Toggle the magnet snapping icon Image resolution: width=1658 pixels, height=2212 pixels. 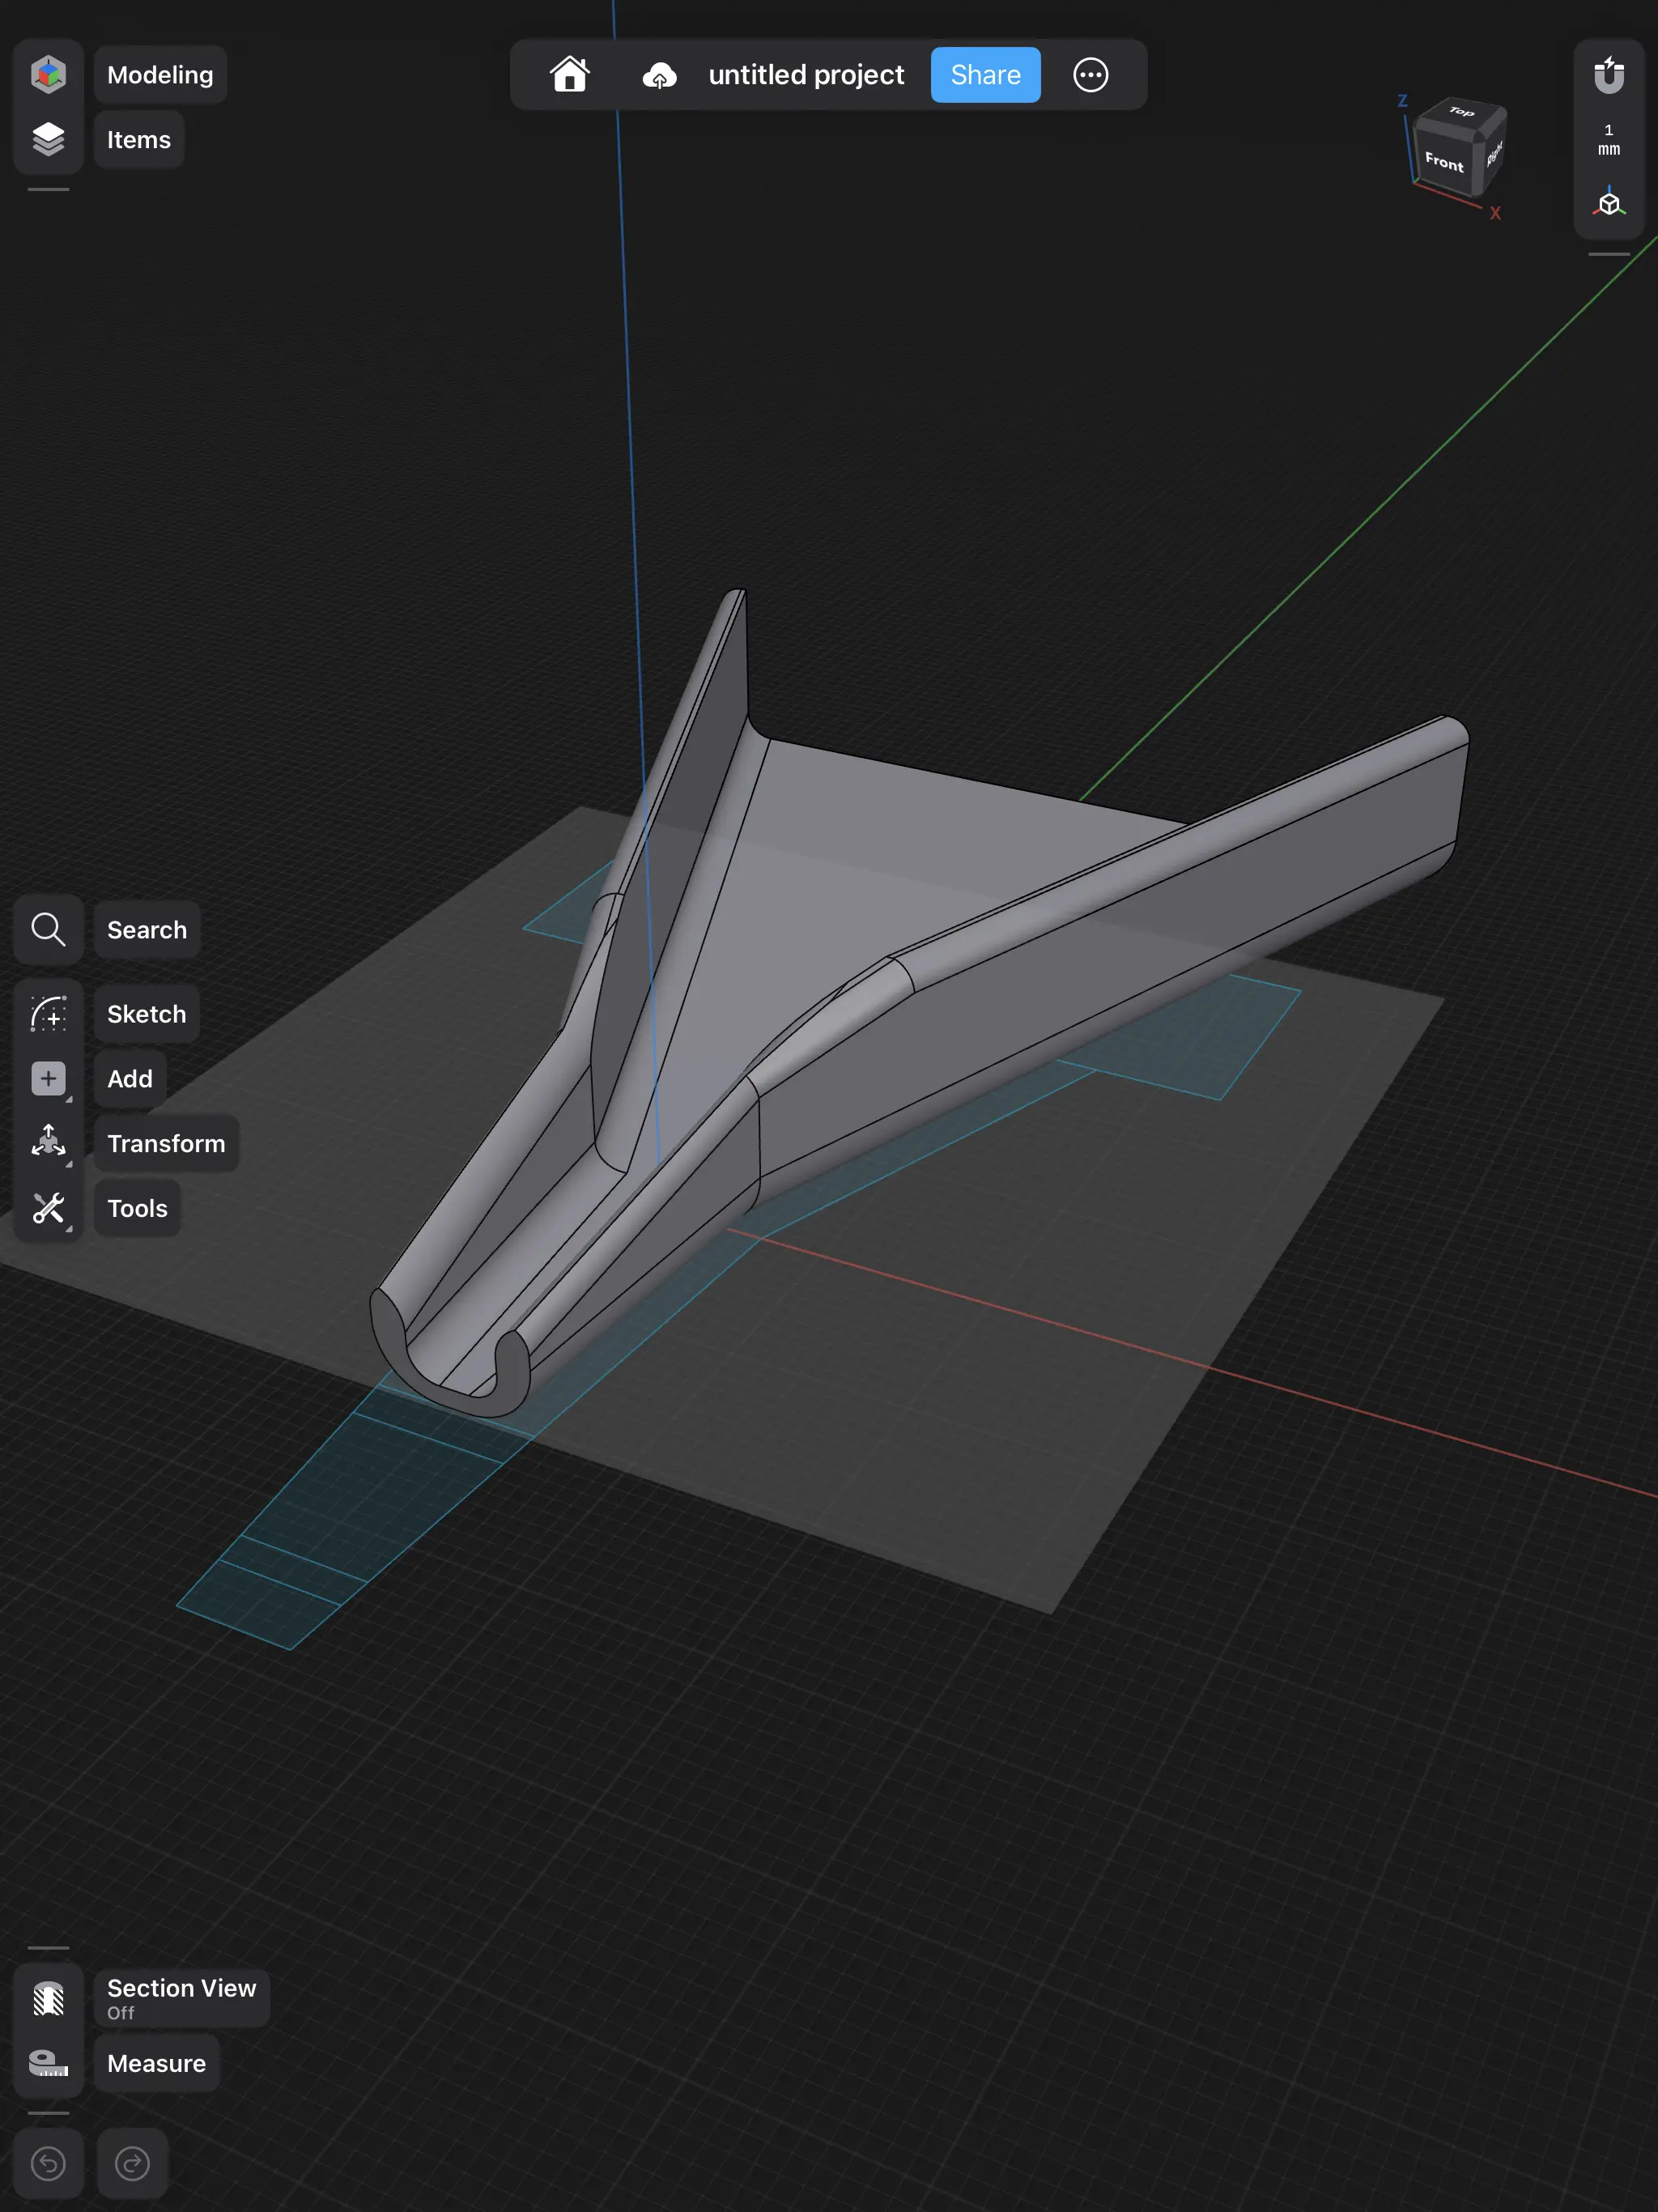coord(1608,75)
